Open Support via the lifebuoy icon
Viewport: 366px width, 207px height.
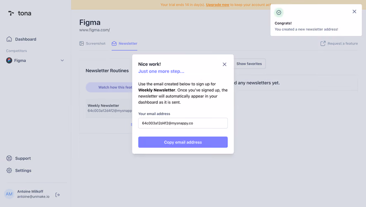[x=9, y=158]
